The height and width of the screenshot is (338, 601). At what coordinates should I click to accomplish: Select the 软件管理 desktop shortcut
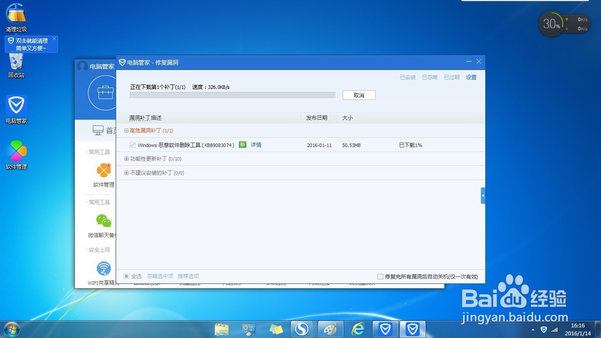(x=16, y=155)
